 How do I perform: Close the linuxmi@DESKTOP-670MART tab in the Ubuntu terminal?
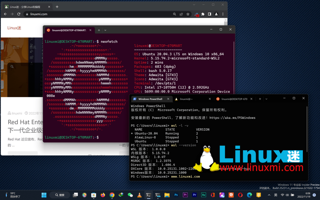[90, 30]
